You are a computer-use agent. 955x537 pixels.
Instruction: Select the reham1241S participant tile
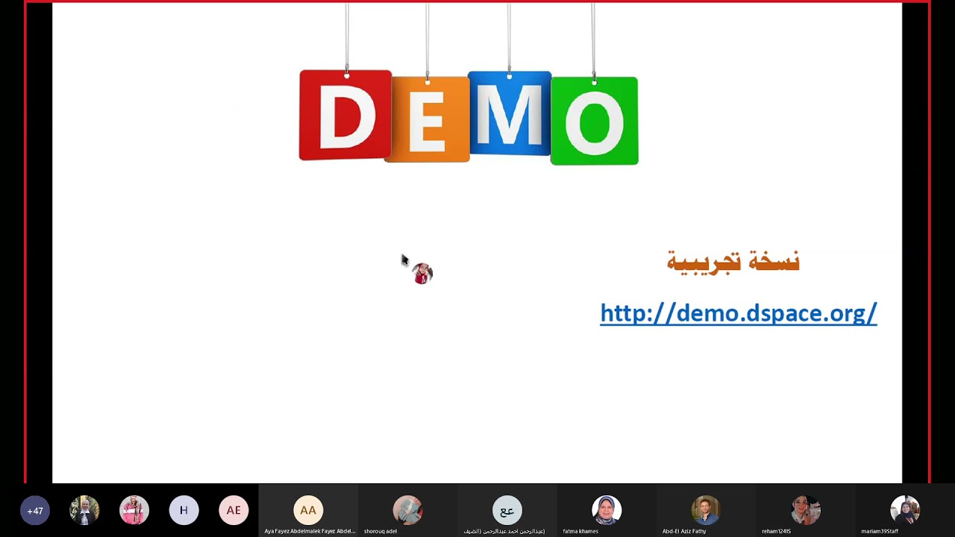(805, 511)
